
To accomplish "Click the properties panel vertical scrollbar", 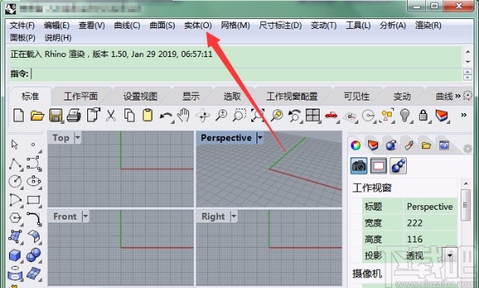I will tap(465, 205).
